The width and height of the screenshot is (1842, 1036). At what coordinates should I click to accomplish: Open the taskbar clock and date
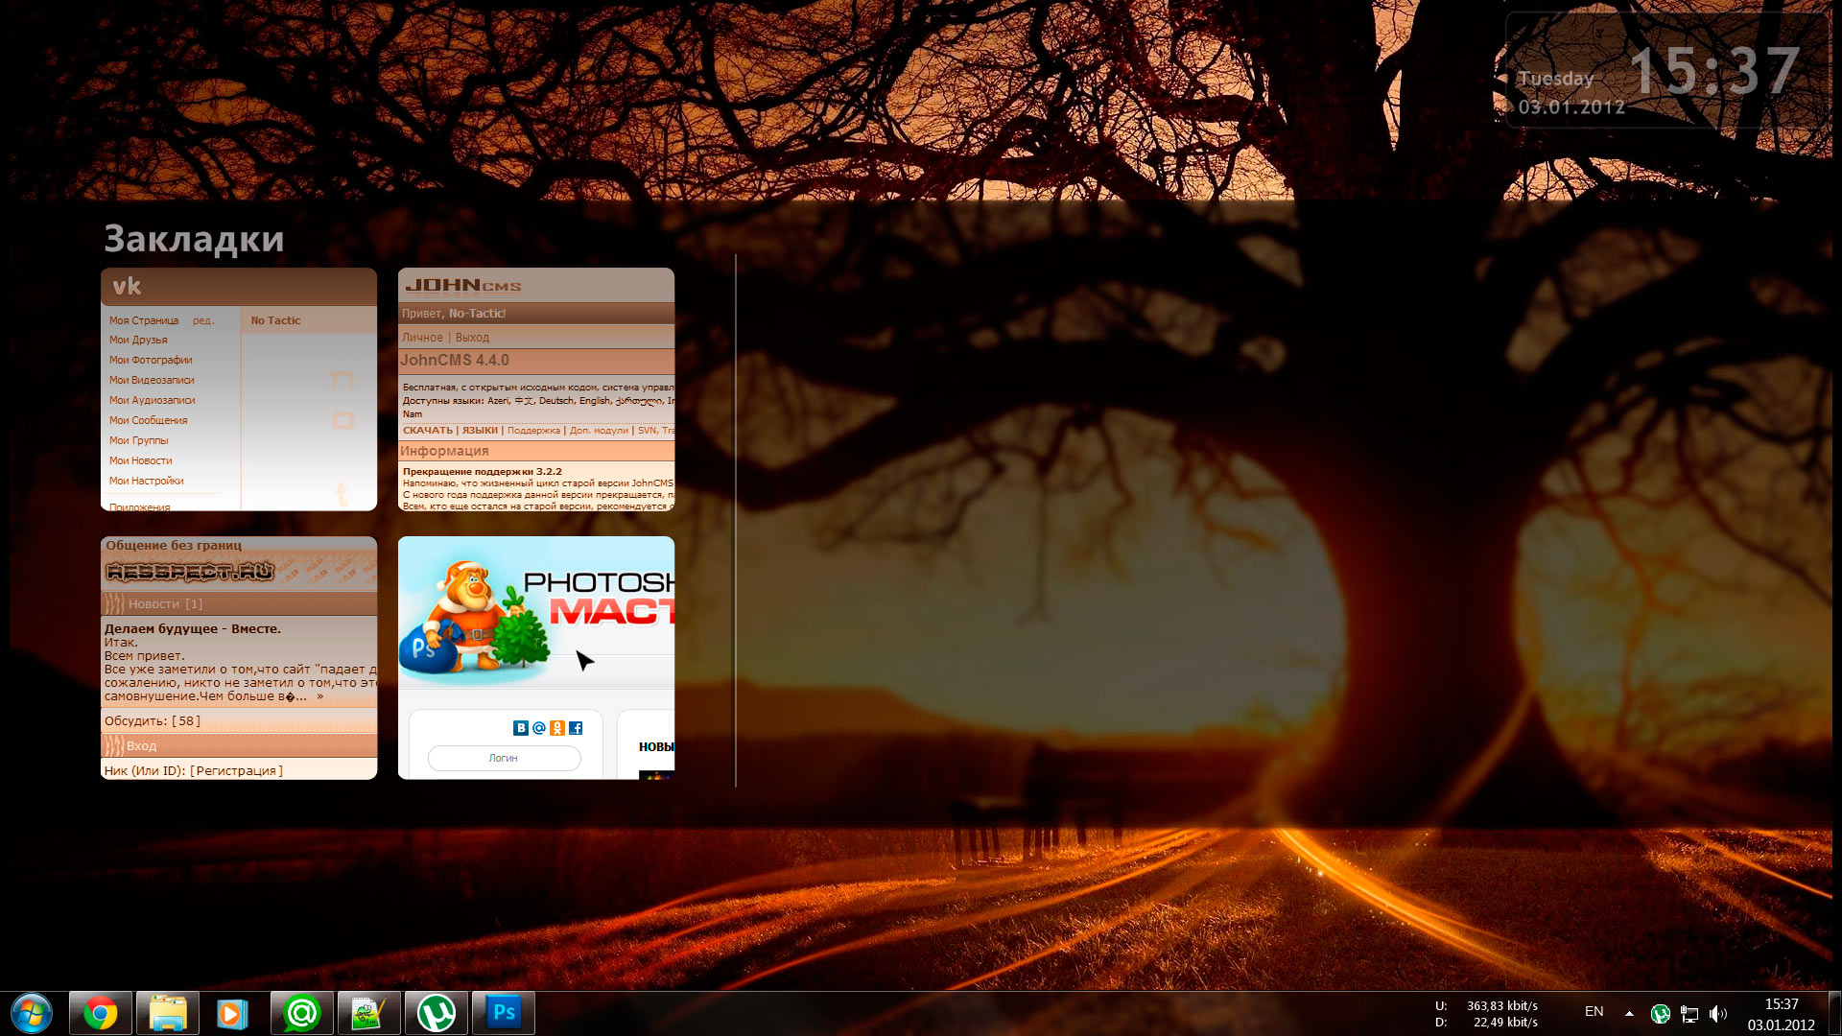(1781, 1014)
